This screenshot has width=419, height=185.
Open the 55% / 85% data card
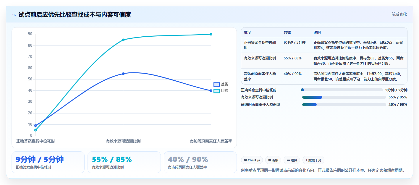click(x=124, y=162)
